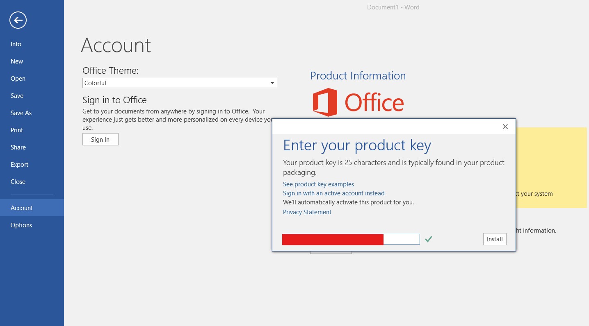Viewport: 589px width, 326px height.
Task: Click the Sign In button
Action: 100,139
